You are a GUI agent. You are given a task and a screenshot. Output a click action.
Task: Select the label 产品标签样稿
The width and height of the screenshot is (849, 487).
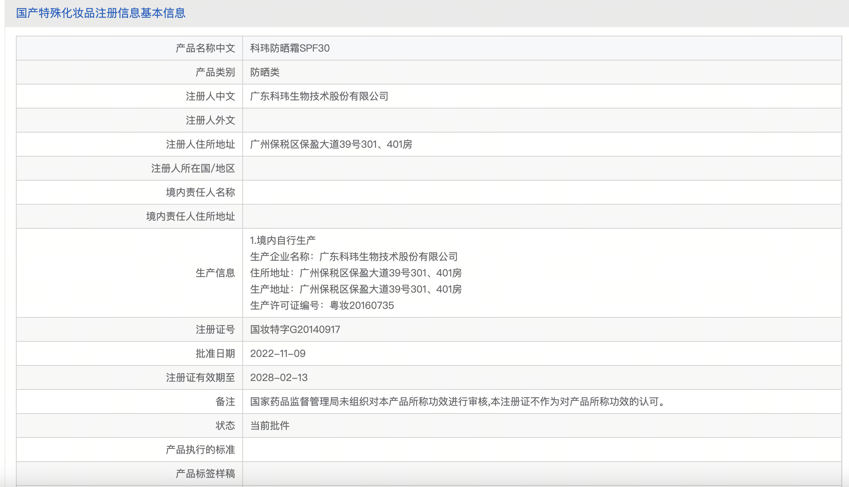pos(206,474)
